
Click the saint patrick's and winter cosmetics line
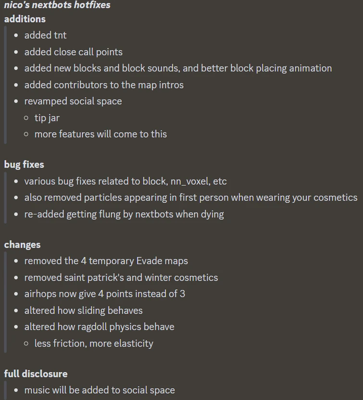pos(121,278)
